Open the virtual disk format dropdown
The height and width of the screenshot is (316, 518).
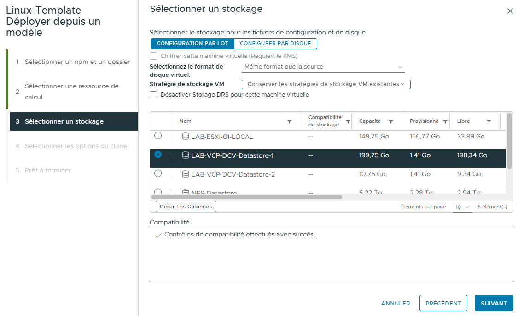tap(323, 67)
